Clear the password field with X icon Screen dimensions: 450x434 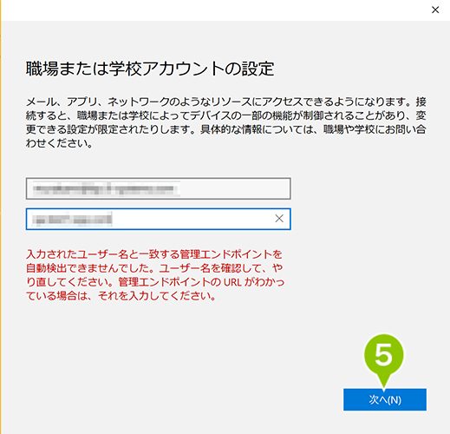(279, 219)
